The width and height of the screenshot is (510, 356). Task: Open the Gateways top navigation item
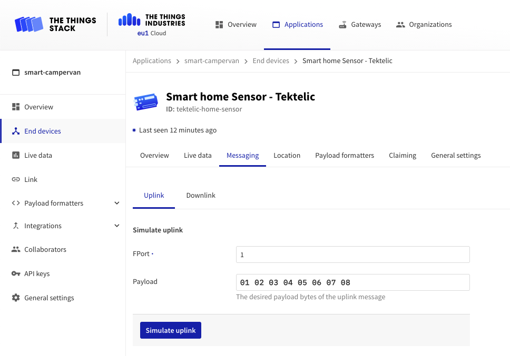pyautogui.click(x=360, y=24)
